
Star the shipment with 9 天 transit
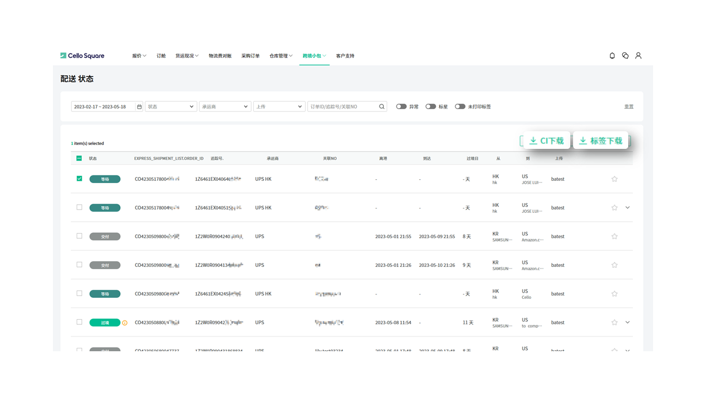[x=614, y=265]
